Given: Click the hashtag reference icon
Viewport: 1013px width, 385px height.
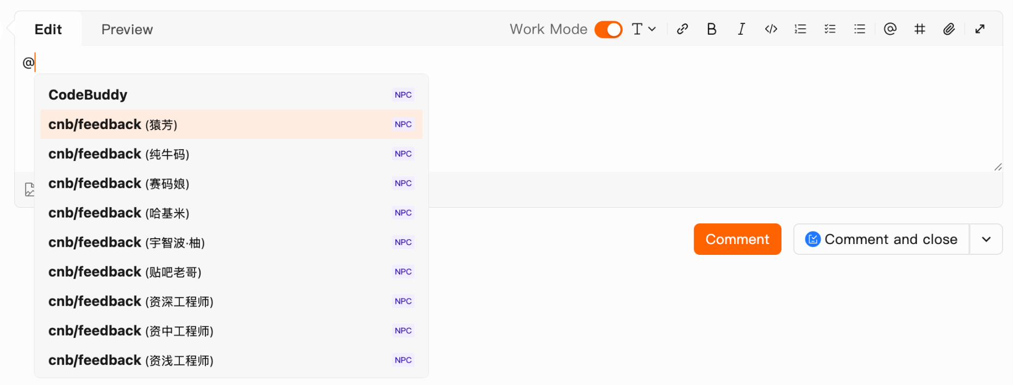Looking at the screenshot, I should [920, 29].
